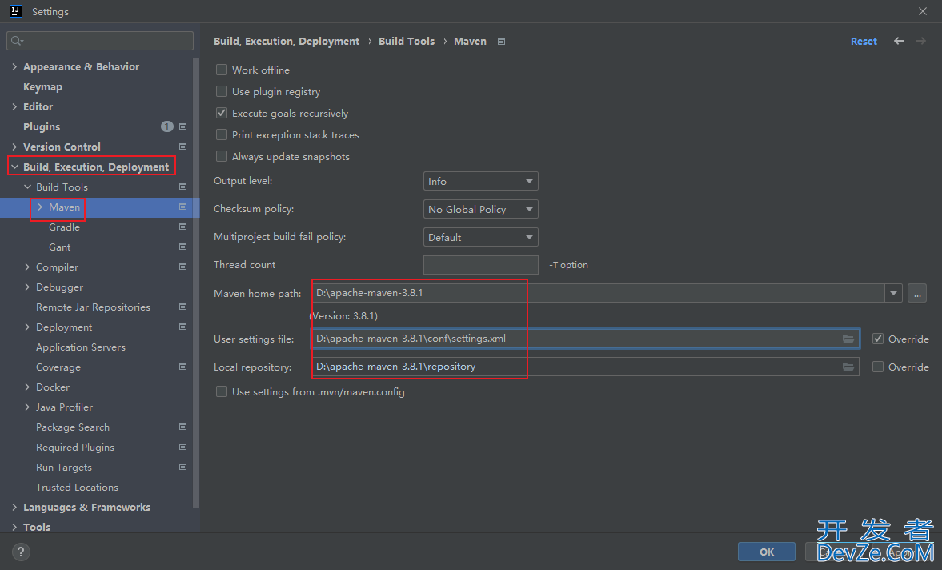
Task: Click the project icon on Gant row
Action: pos(182,247)
